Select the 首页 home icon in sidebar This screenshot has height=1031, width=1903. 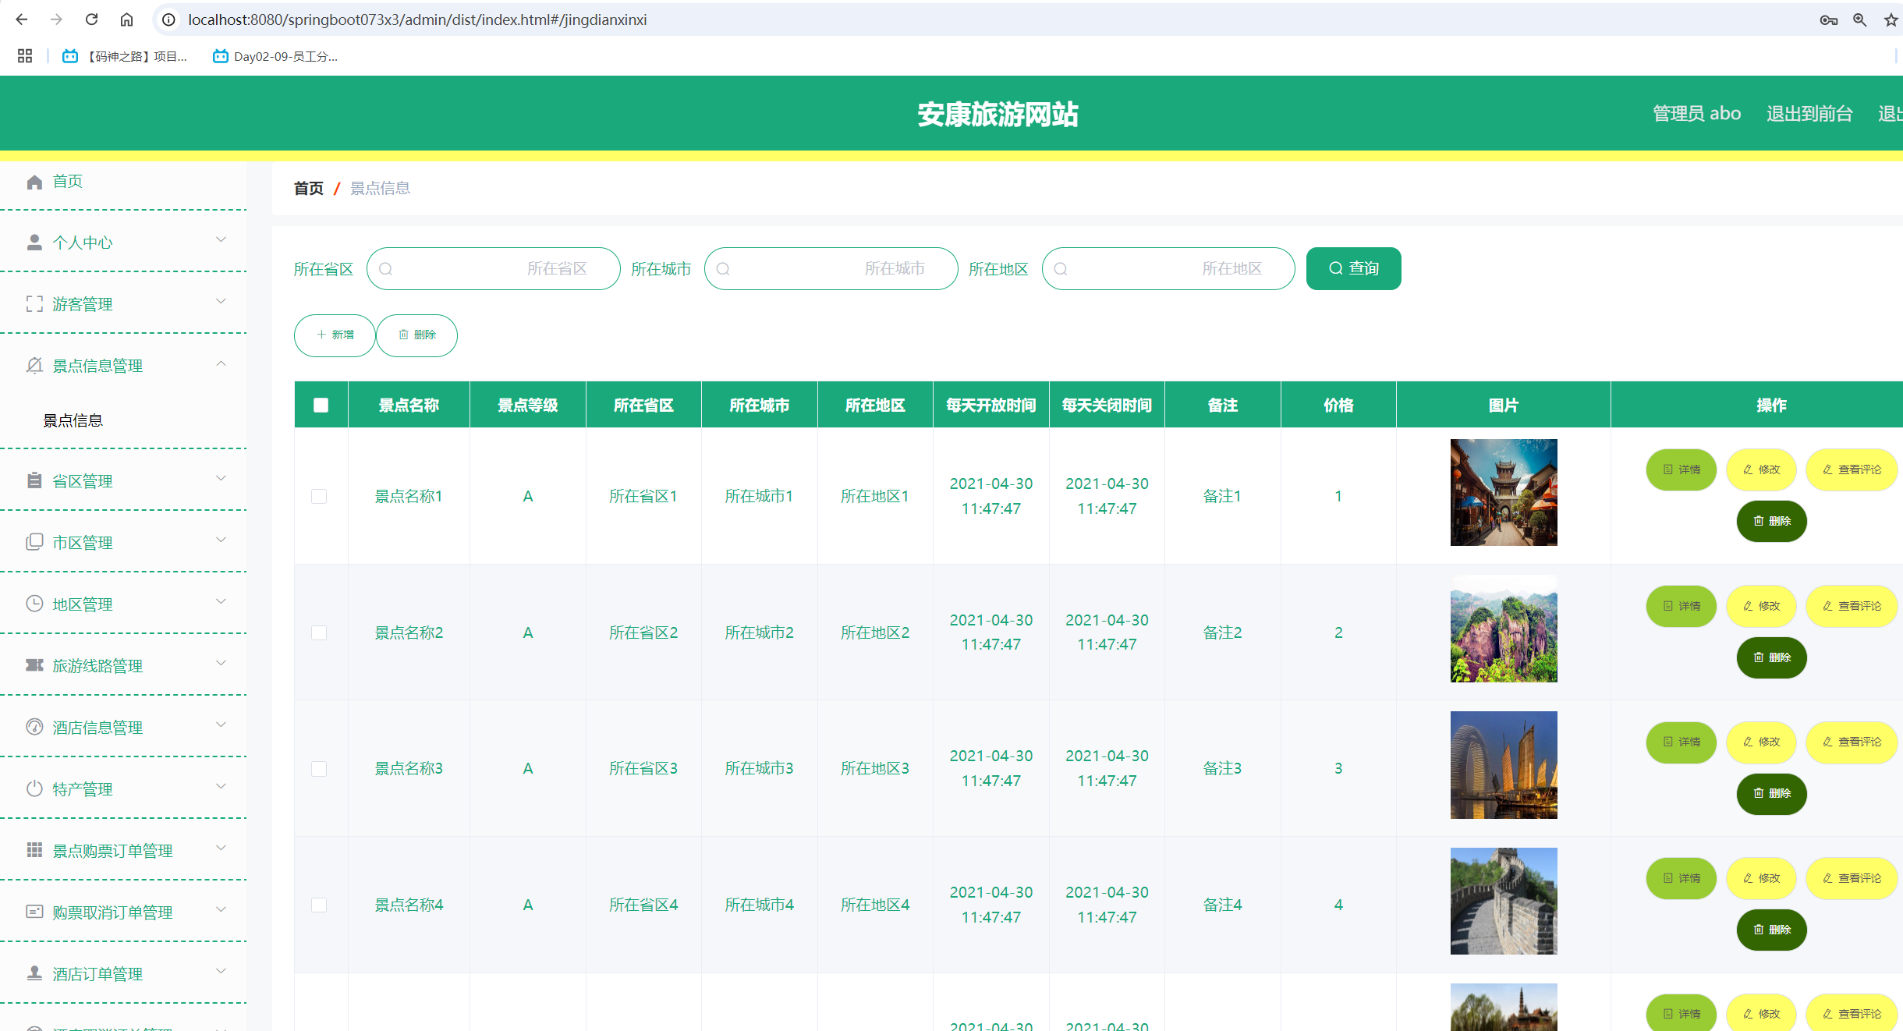[34, 182]
